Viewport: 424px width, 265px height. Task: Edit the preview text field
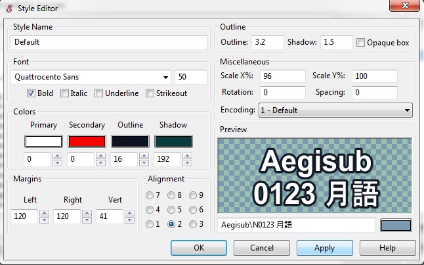(x=297, y=225)
